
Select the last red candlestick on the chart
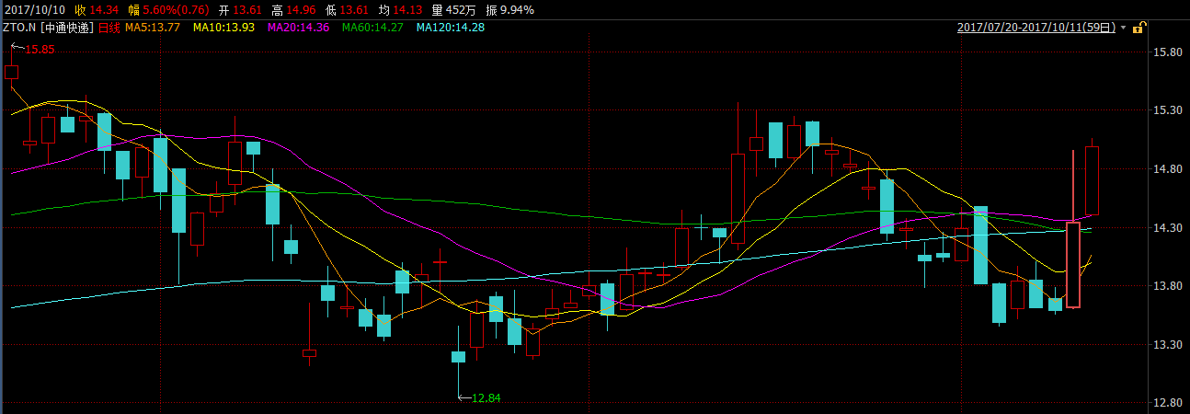click(1092, 180)
